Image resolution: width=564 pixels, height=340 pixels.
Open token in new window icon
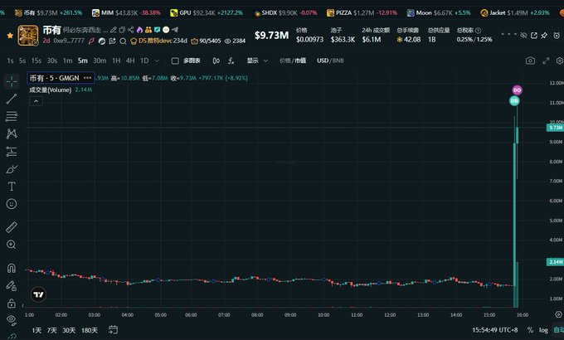click(534, 36)
